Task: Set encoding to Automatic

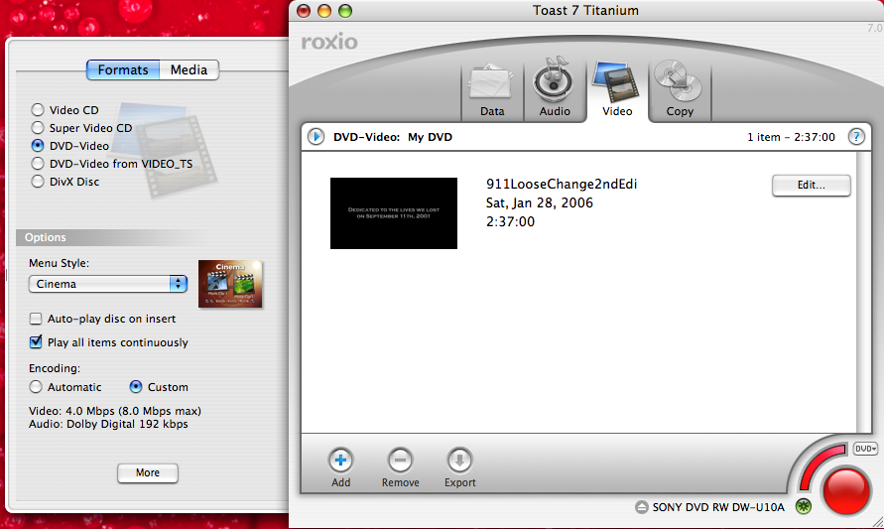Action: [x=36, y=387]
